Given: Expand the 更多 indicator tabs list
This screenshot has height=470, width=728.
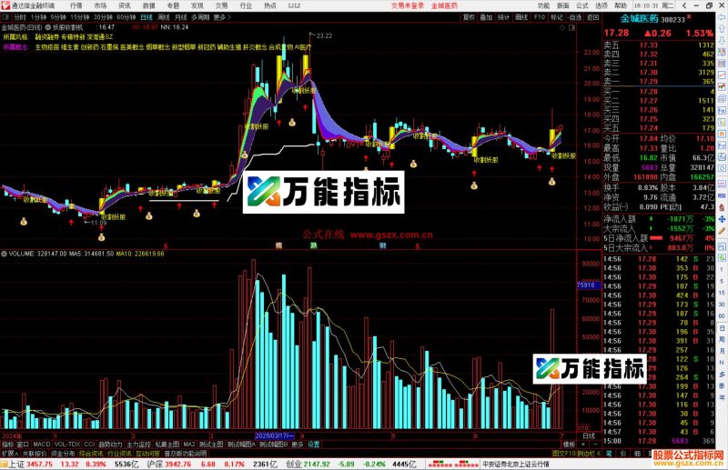Looking at the screenshot, I should 298,444.
